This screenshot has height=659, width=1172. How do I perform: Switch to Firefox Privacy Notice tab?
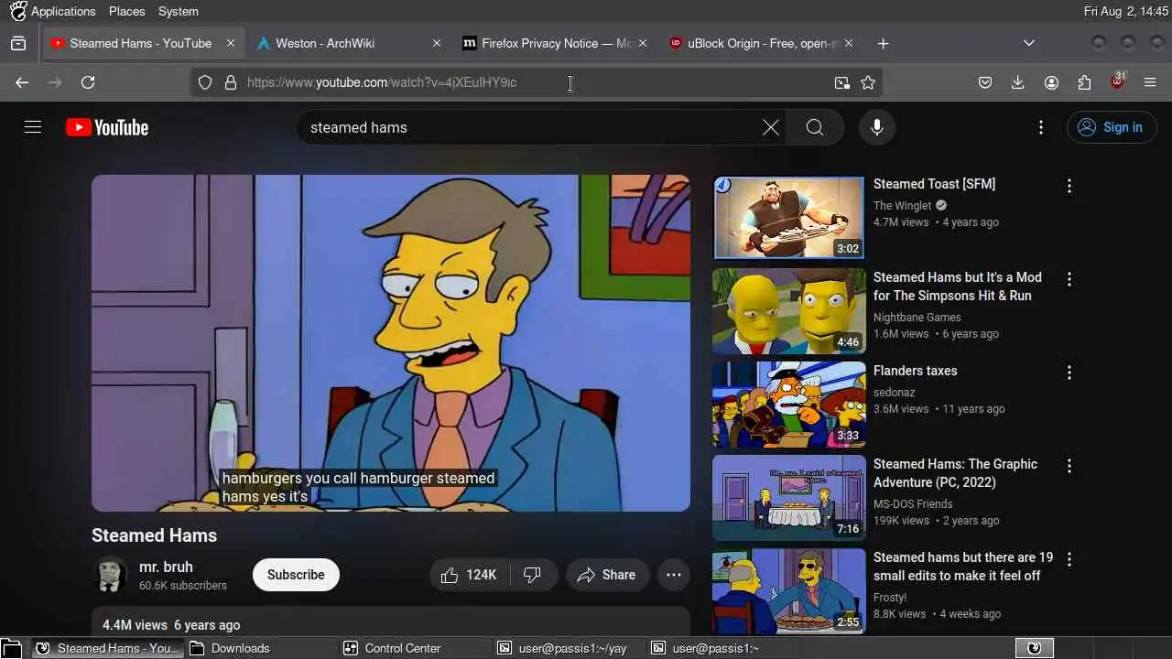coord(555,43)
